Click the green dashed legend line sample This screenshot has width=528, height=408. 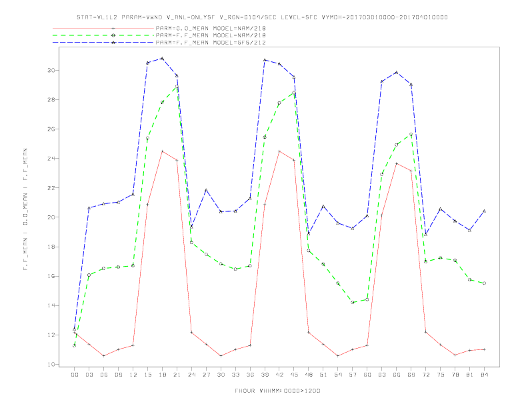103,35
